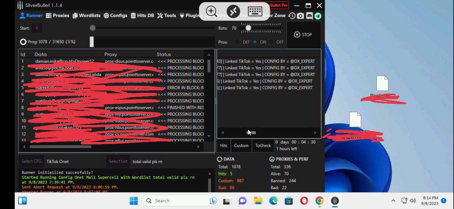
Task: Open the Wordlists tab
Action: [86, 15]
